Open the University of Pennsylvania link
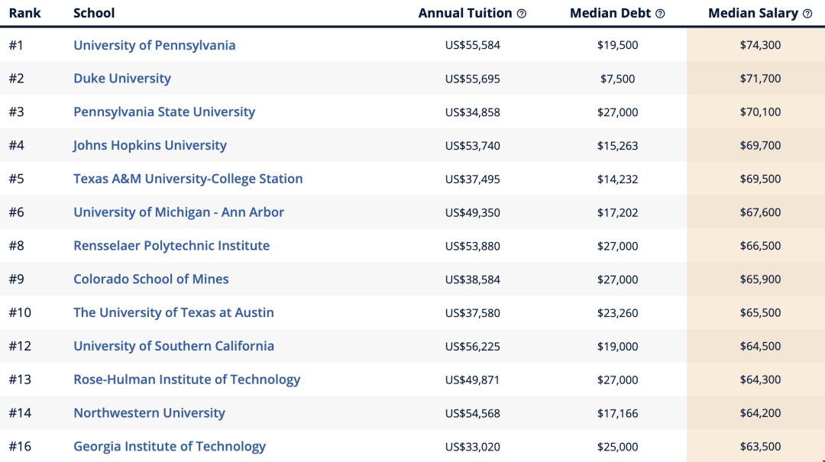 (154, 45)
